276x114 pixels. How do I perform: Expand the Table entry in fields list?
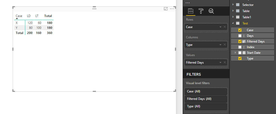pos(233,11)
